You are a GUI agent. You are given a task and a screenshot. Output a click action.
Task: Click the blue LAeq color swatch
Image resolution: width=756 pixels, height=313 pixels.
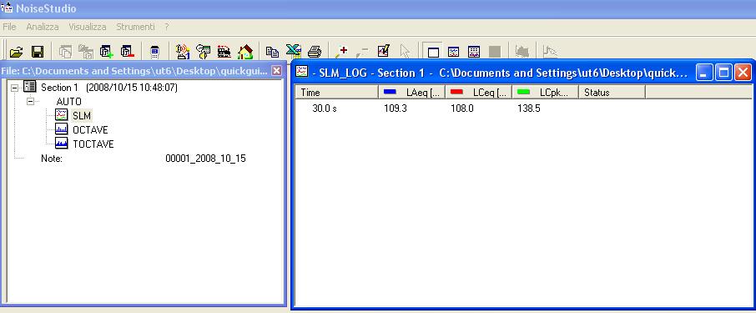point(390,92)
